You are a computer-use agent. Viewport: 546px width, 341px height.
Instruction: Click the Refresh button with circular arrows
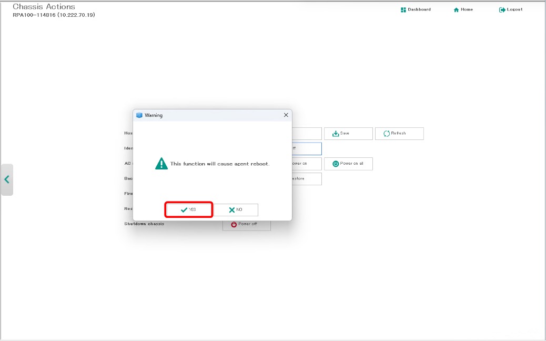pos(399,134)
